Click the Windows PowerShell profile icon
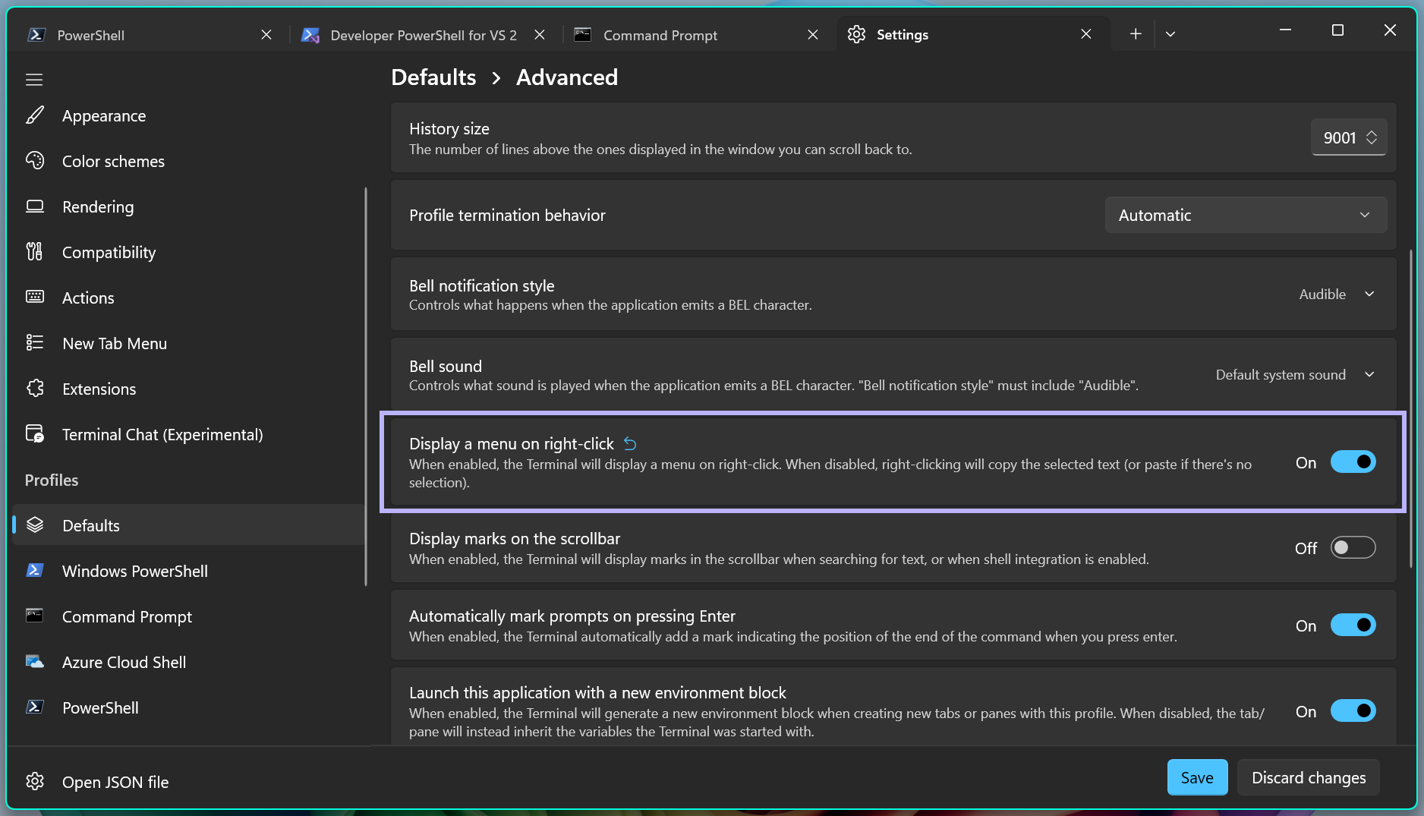Viewport: 1424px width, 816px height. [35, 570]
